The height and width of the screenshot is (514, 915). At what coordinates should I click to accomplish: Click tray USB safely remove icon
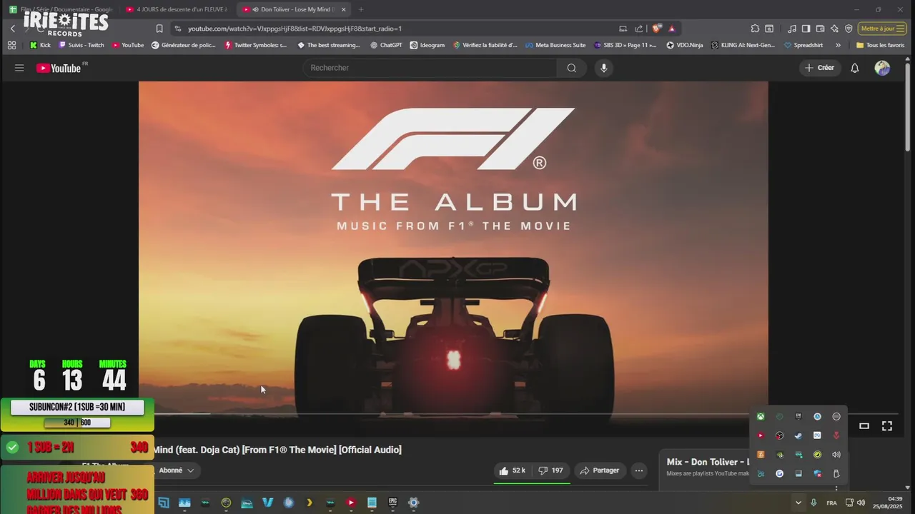[836, 473]
